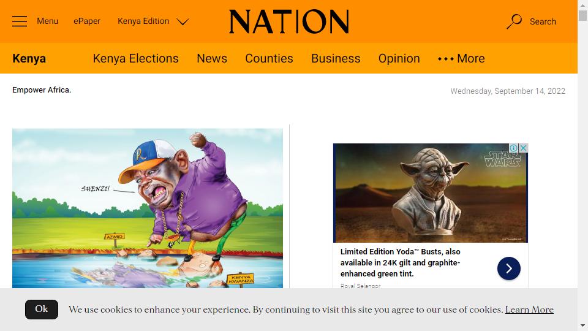
Task: Follow the Learn More cookies link
Action: tap(529, 310)
